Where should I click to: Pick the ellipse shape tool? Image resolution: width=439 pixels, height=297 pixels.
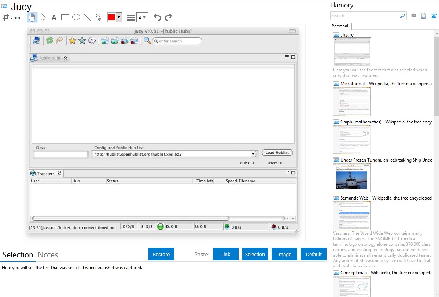tap(76, 17)
